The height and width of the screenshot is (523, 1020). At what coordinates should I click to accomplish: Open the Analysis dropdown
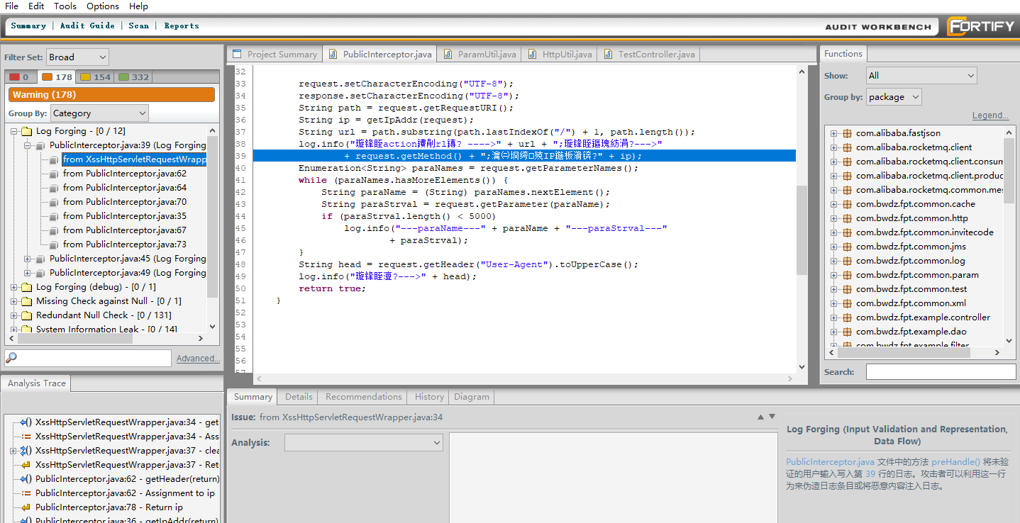[364, 442]
